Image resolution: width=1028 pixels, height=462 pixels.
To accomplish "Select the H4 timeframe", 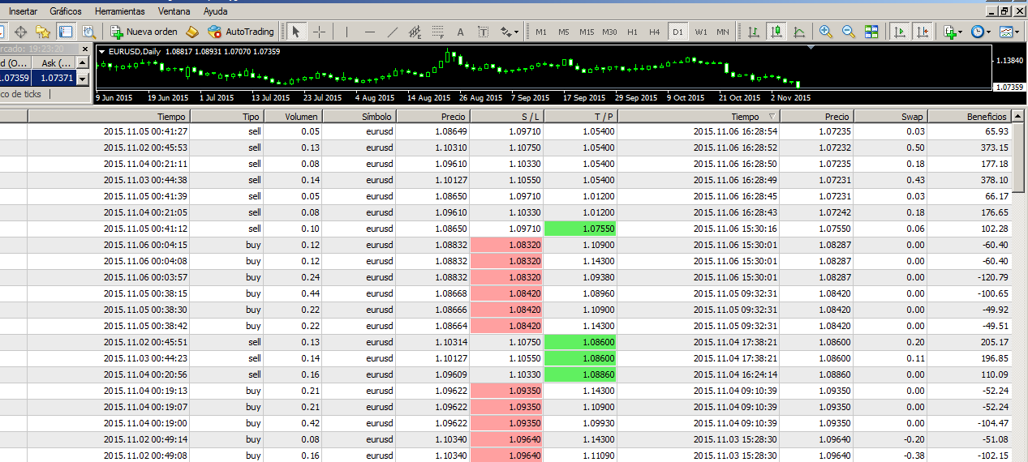I will coord(655,32).
